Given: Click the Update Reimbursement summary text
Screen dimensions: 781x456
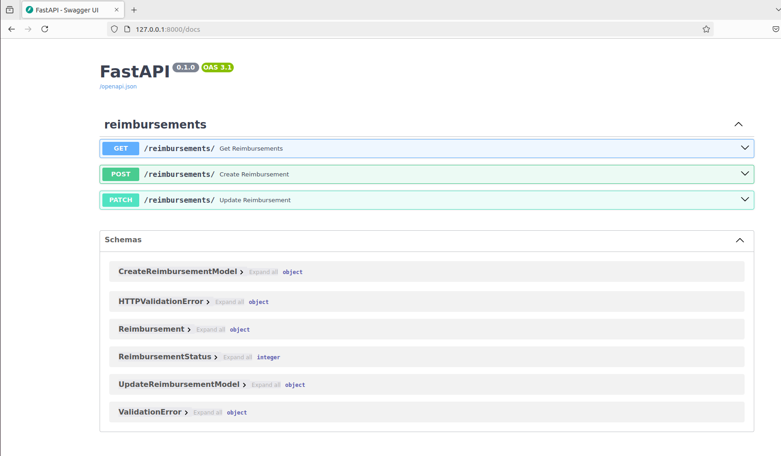Looking at the screenshot, I should [255, 200].
